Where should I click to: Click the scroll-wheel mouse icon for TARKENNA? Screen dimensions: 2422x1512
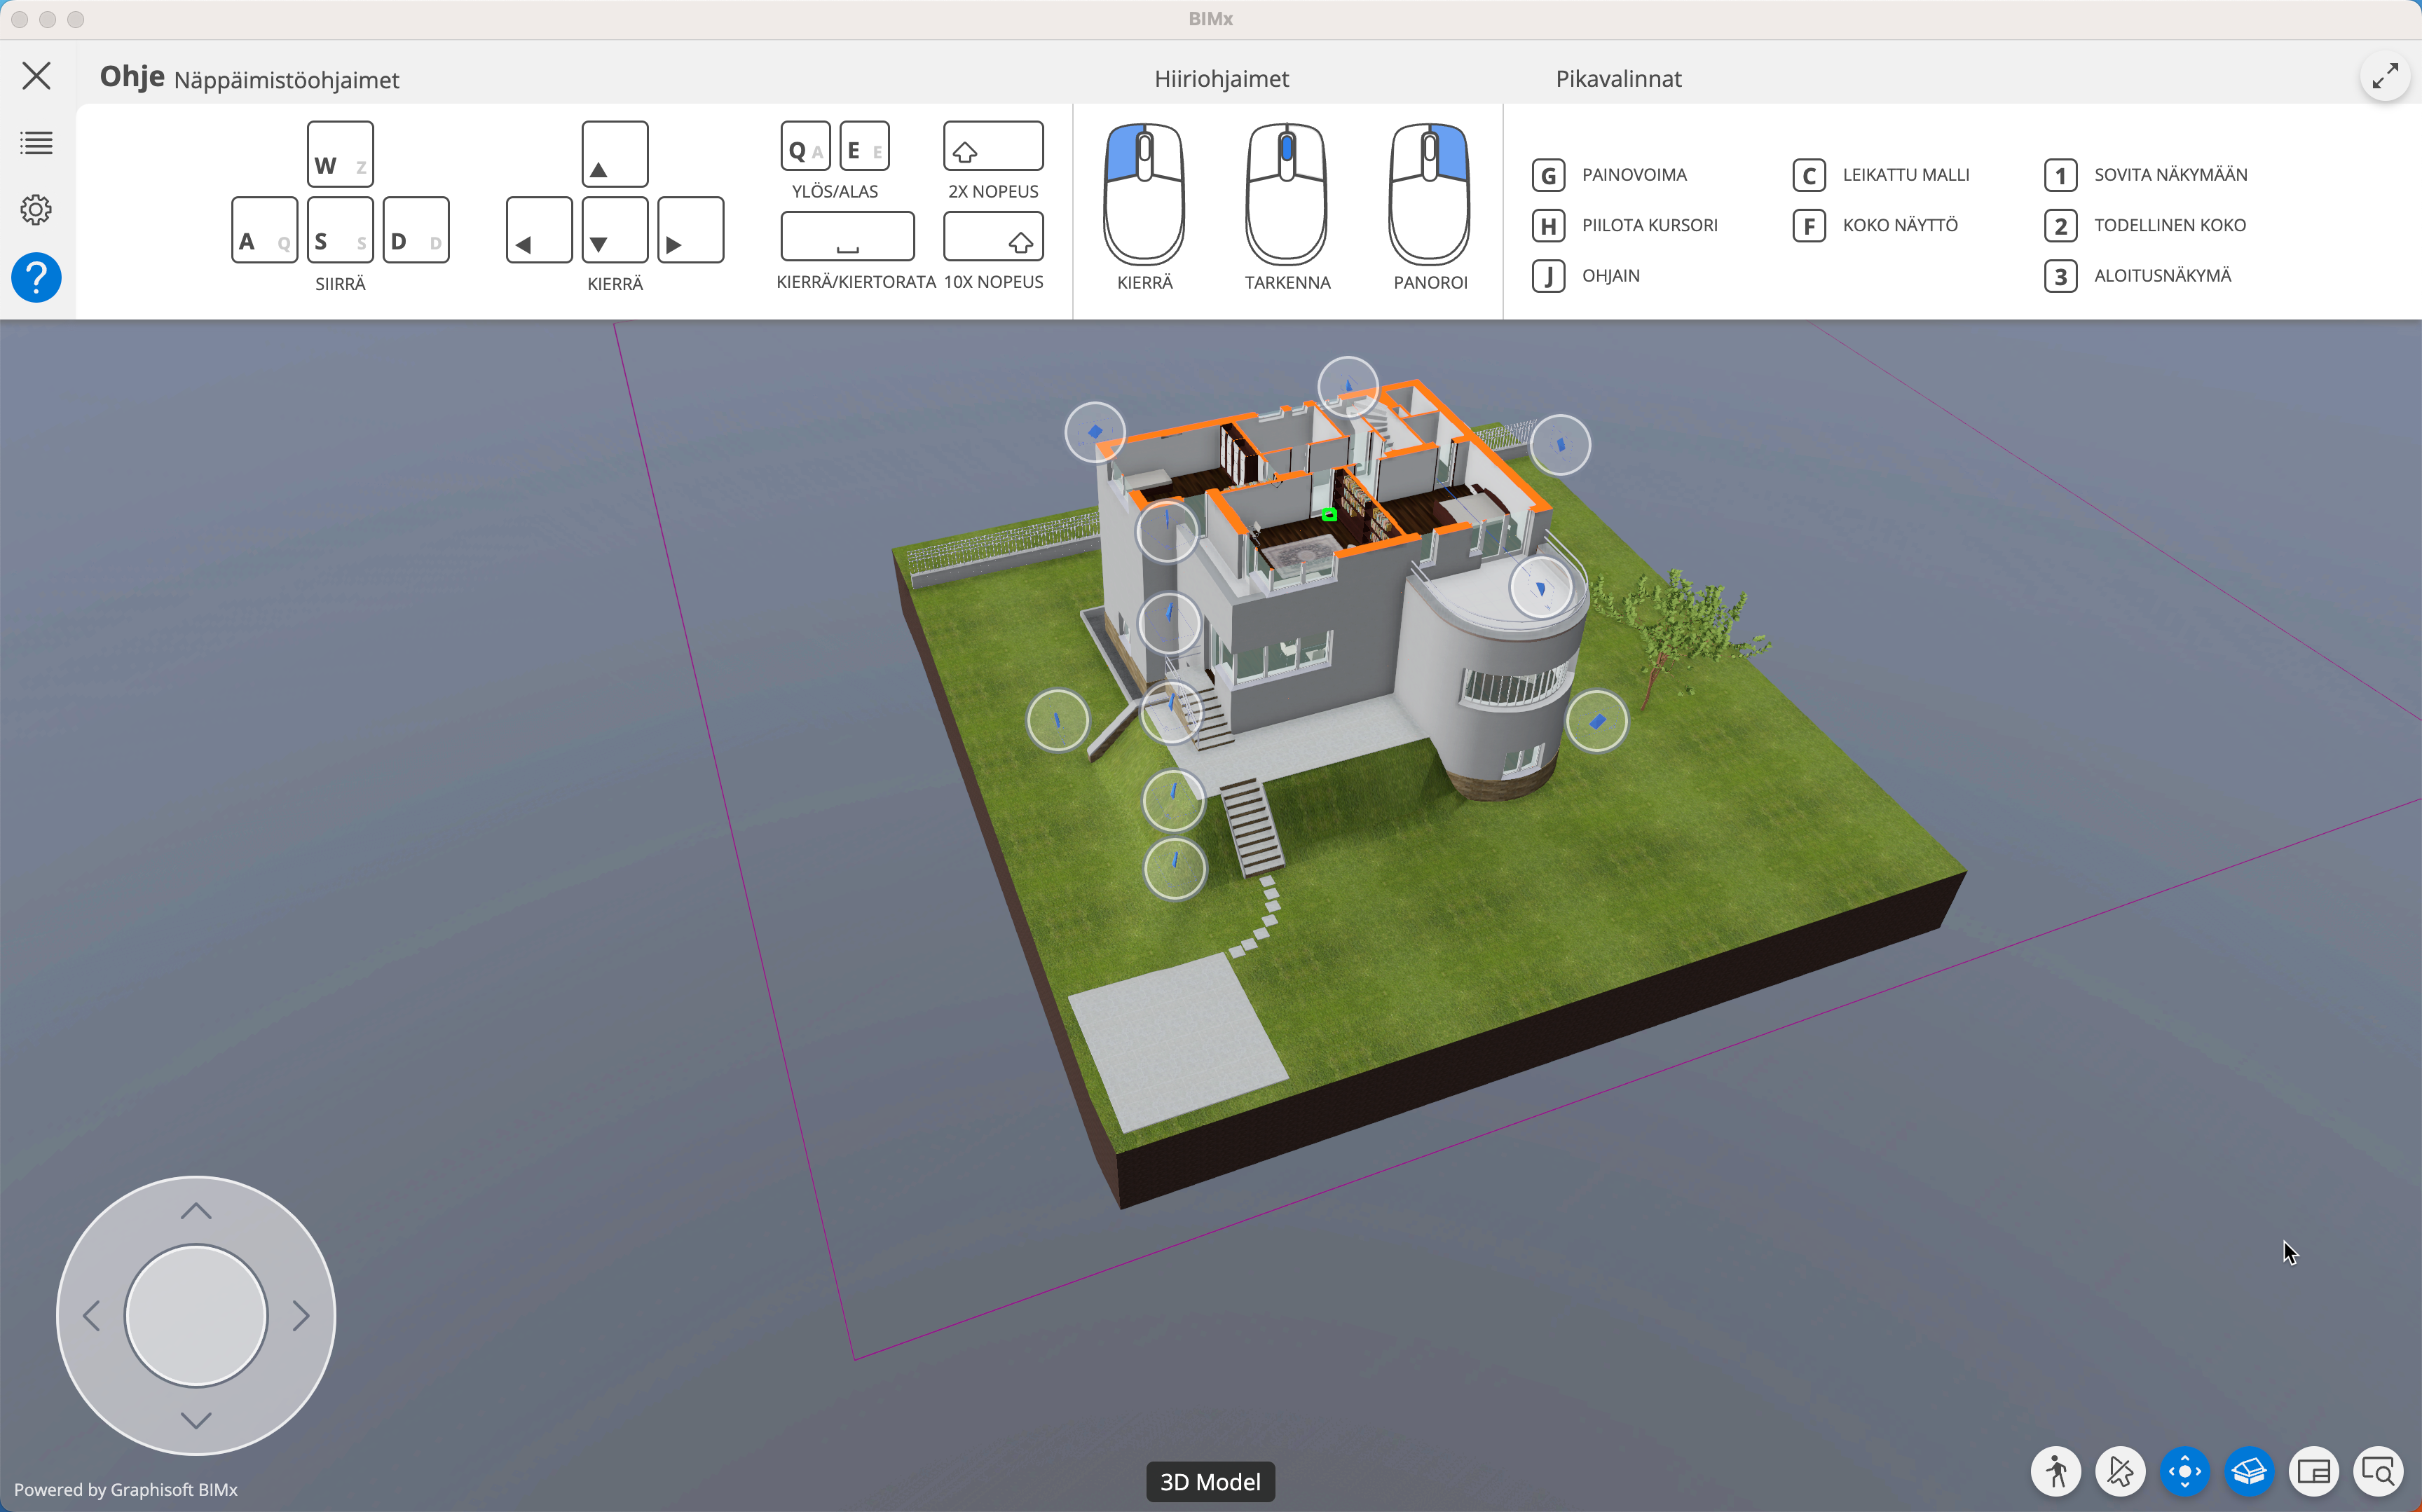[1287, 194]
